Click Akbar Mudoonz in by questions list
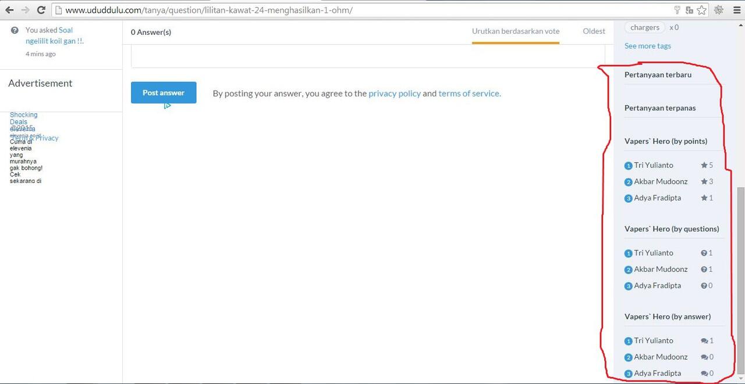 (x=661, y=270)
